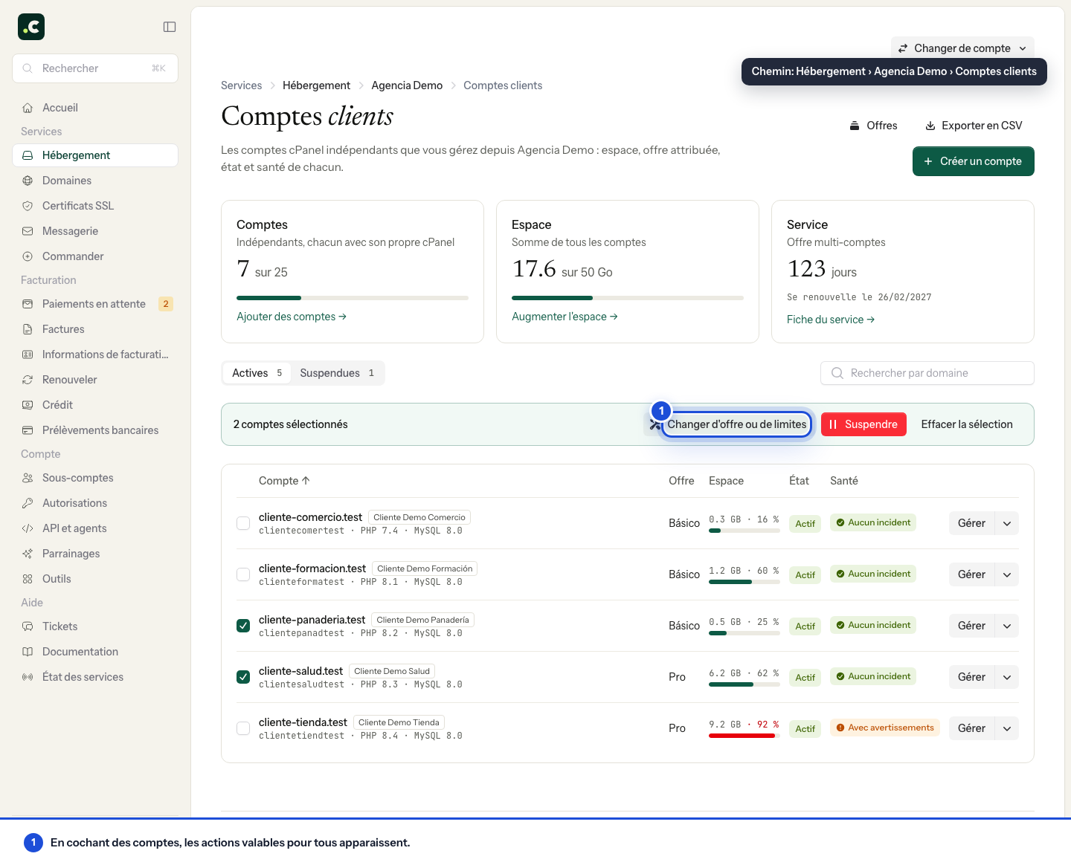Open Paiements en attente in sidebar
1071x865 pixels.
pyautogui.click(x=95, y=304)
